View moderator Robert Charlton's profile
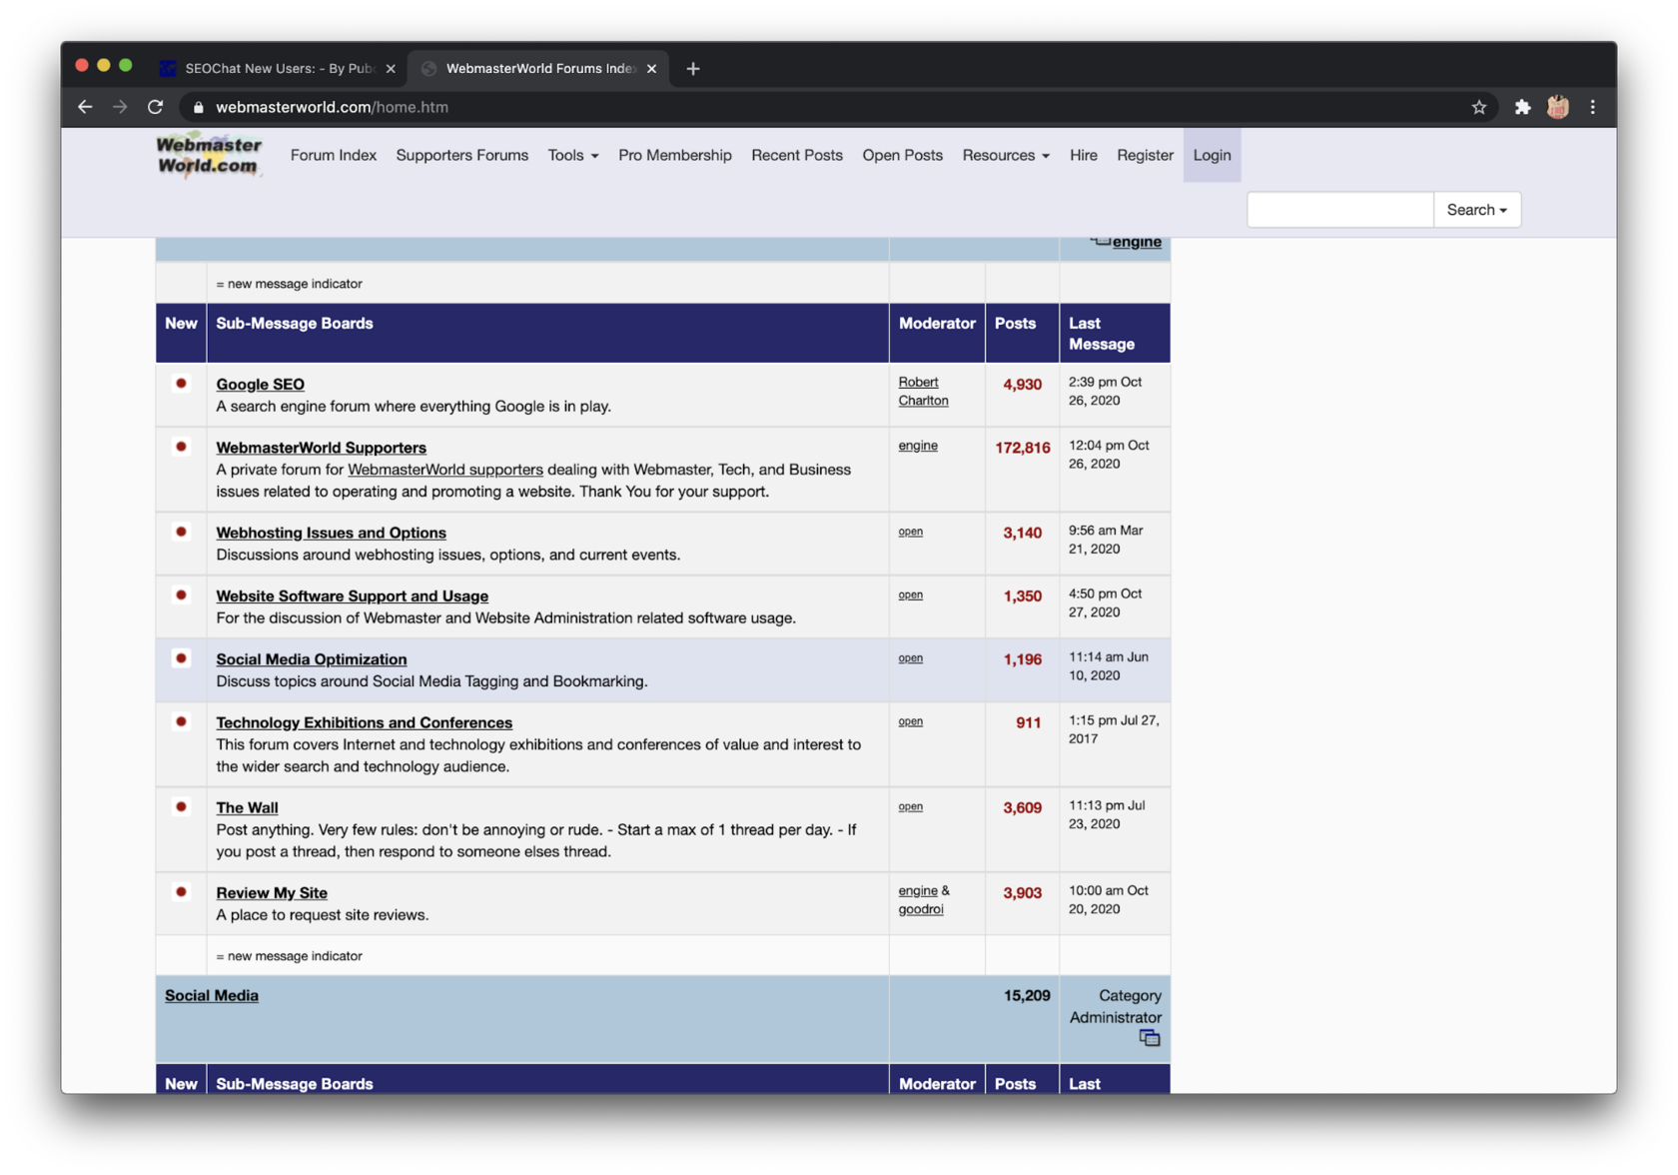Image resolution: width=1678 pixels, height=1175 pixels. click(923, 392)
